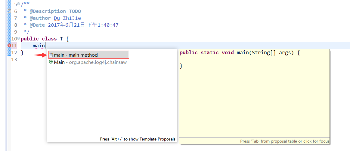Image resolution: width=350 pixels, height=151 pixels.
Task: Click the 'public class T {' declaration
Action: [x=45, y=39]
